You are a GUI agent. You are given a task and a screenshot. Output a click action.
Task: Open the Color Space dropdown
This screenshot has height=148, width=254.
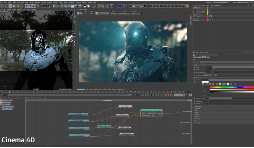click(x=135, y=14)
